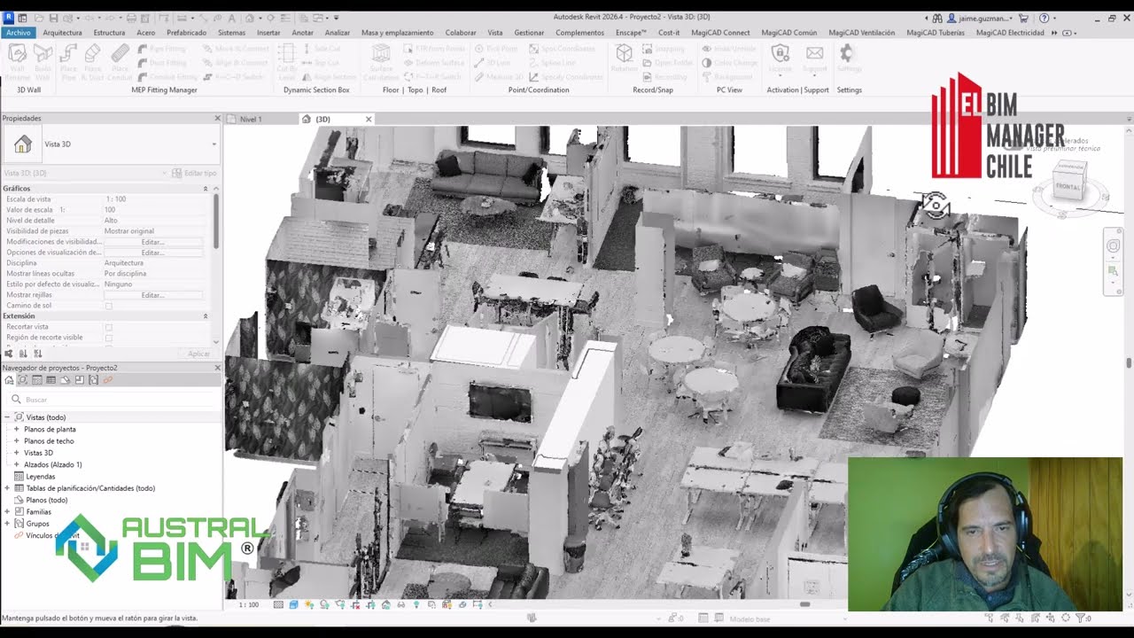The height and width of the screenshot is (638, 1134).
Task: Click the filter funnel icon in status bar
Action: pyautogui.click(x=1080, y=618)
